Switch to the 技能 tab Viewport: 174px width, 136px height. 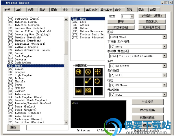pos(78,10)
